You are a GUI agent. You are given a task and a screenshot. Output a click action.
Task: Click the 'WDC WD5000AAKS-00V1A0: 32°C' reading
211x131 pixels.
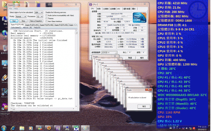(x=182, y=95)
